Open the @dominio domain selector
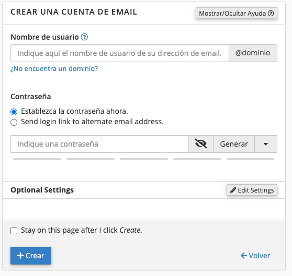The height and width of the screenshot is (276, 292). [253, 53]
